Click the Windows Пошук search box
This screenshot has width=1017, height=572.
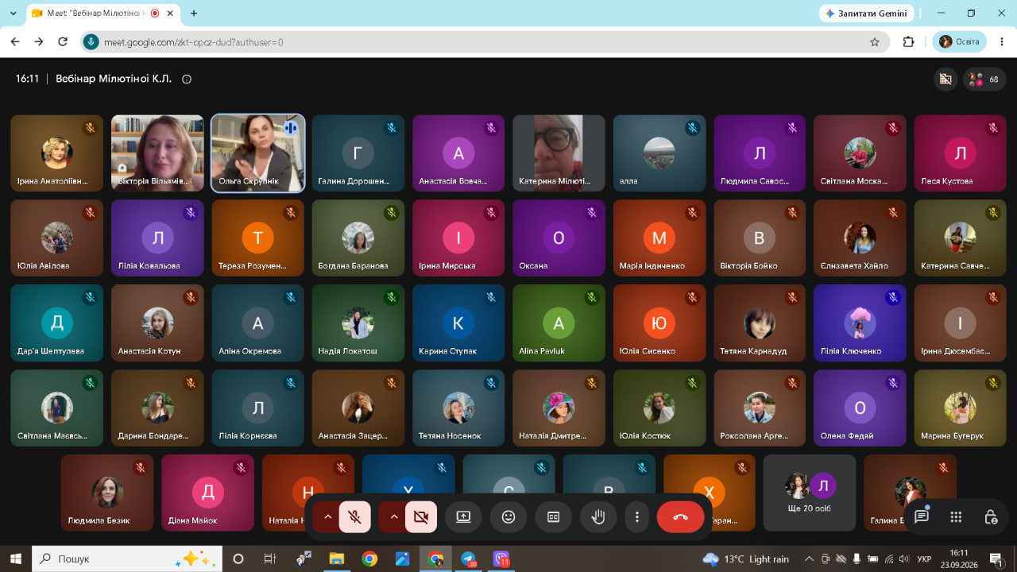click(x=128, y=558)
